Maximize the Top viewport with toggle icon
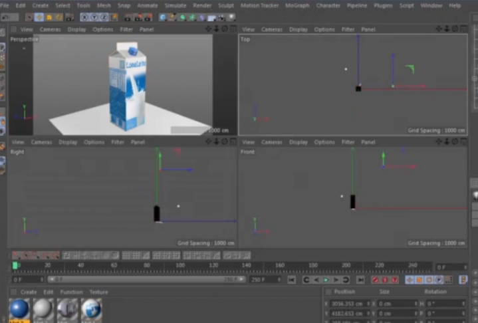The width and height of the screenshot is (478, 323). [x=463, y=29]
